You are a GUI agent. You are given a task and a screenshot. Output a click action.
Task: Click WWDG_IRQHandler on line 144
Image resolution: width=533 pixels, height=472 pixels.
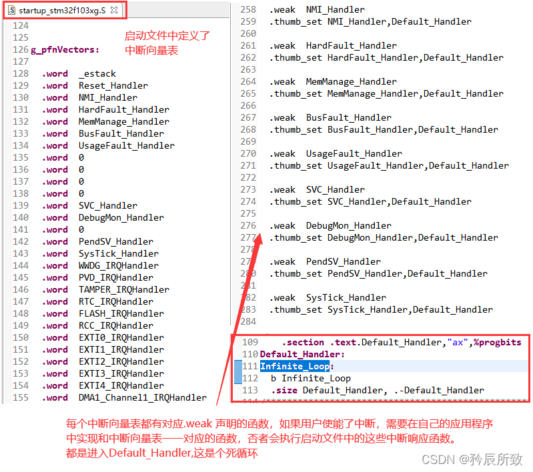coord(119,266)
